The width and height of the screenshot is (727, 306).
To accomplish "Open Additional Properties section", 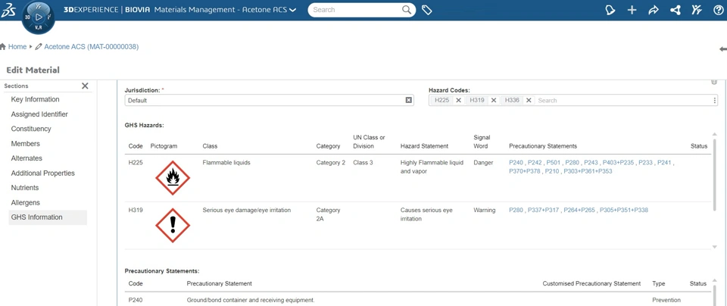I will tap(42, 173).
